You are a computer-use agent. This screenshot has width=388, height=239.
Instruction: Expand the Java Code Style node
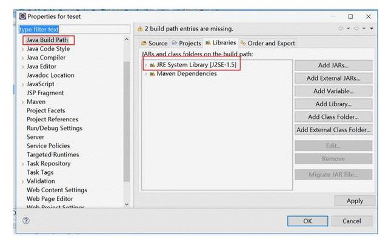coord(23,49)
